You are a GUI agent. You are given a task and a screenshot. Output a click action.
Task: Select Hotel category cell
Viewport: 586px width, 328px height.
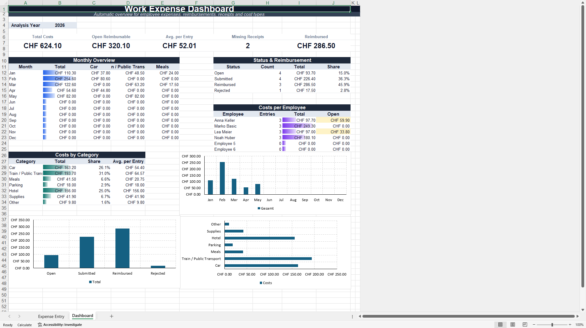pos(25,191)
